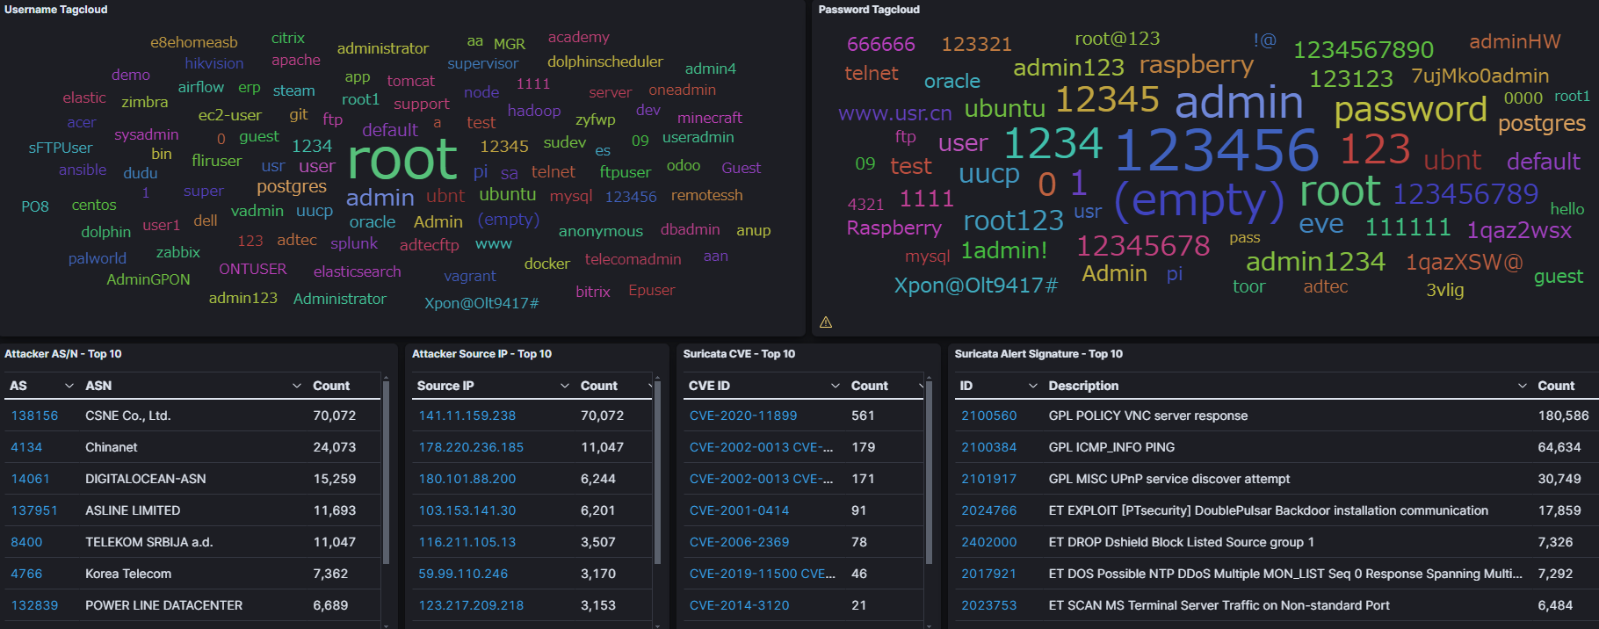Click AS number 132839 link
This screenshot has width=1599, height=629.
pos(34,605)
